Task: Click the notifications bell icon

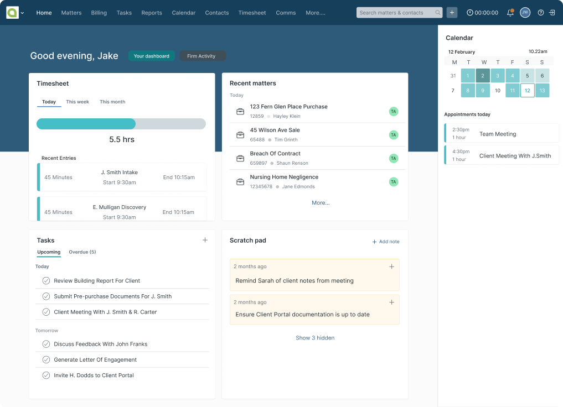Action: pos(510,13)
